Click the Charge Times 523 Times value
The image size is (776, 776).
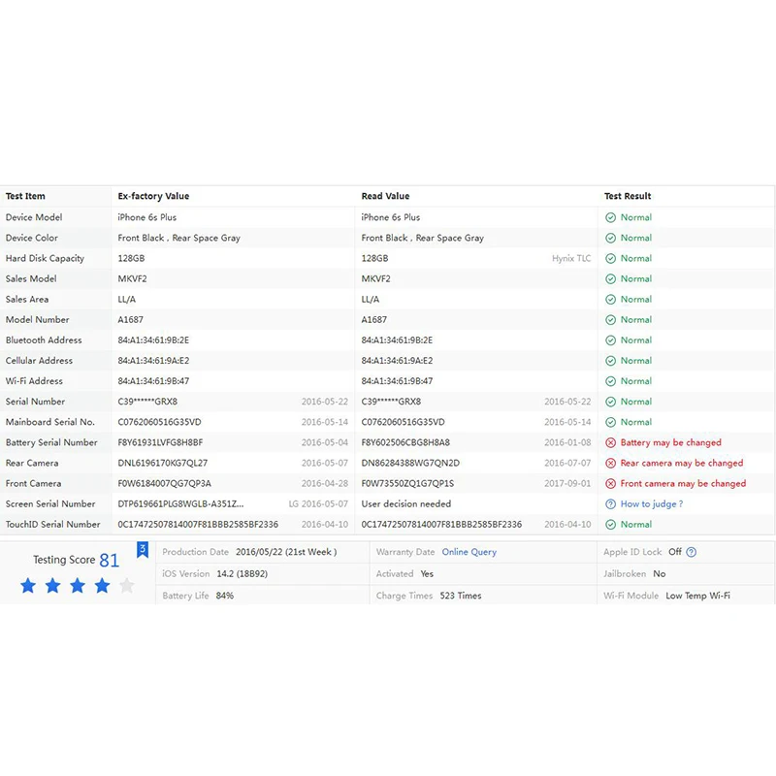(x=461, y=596)
